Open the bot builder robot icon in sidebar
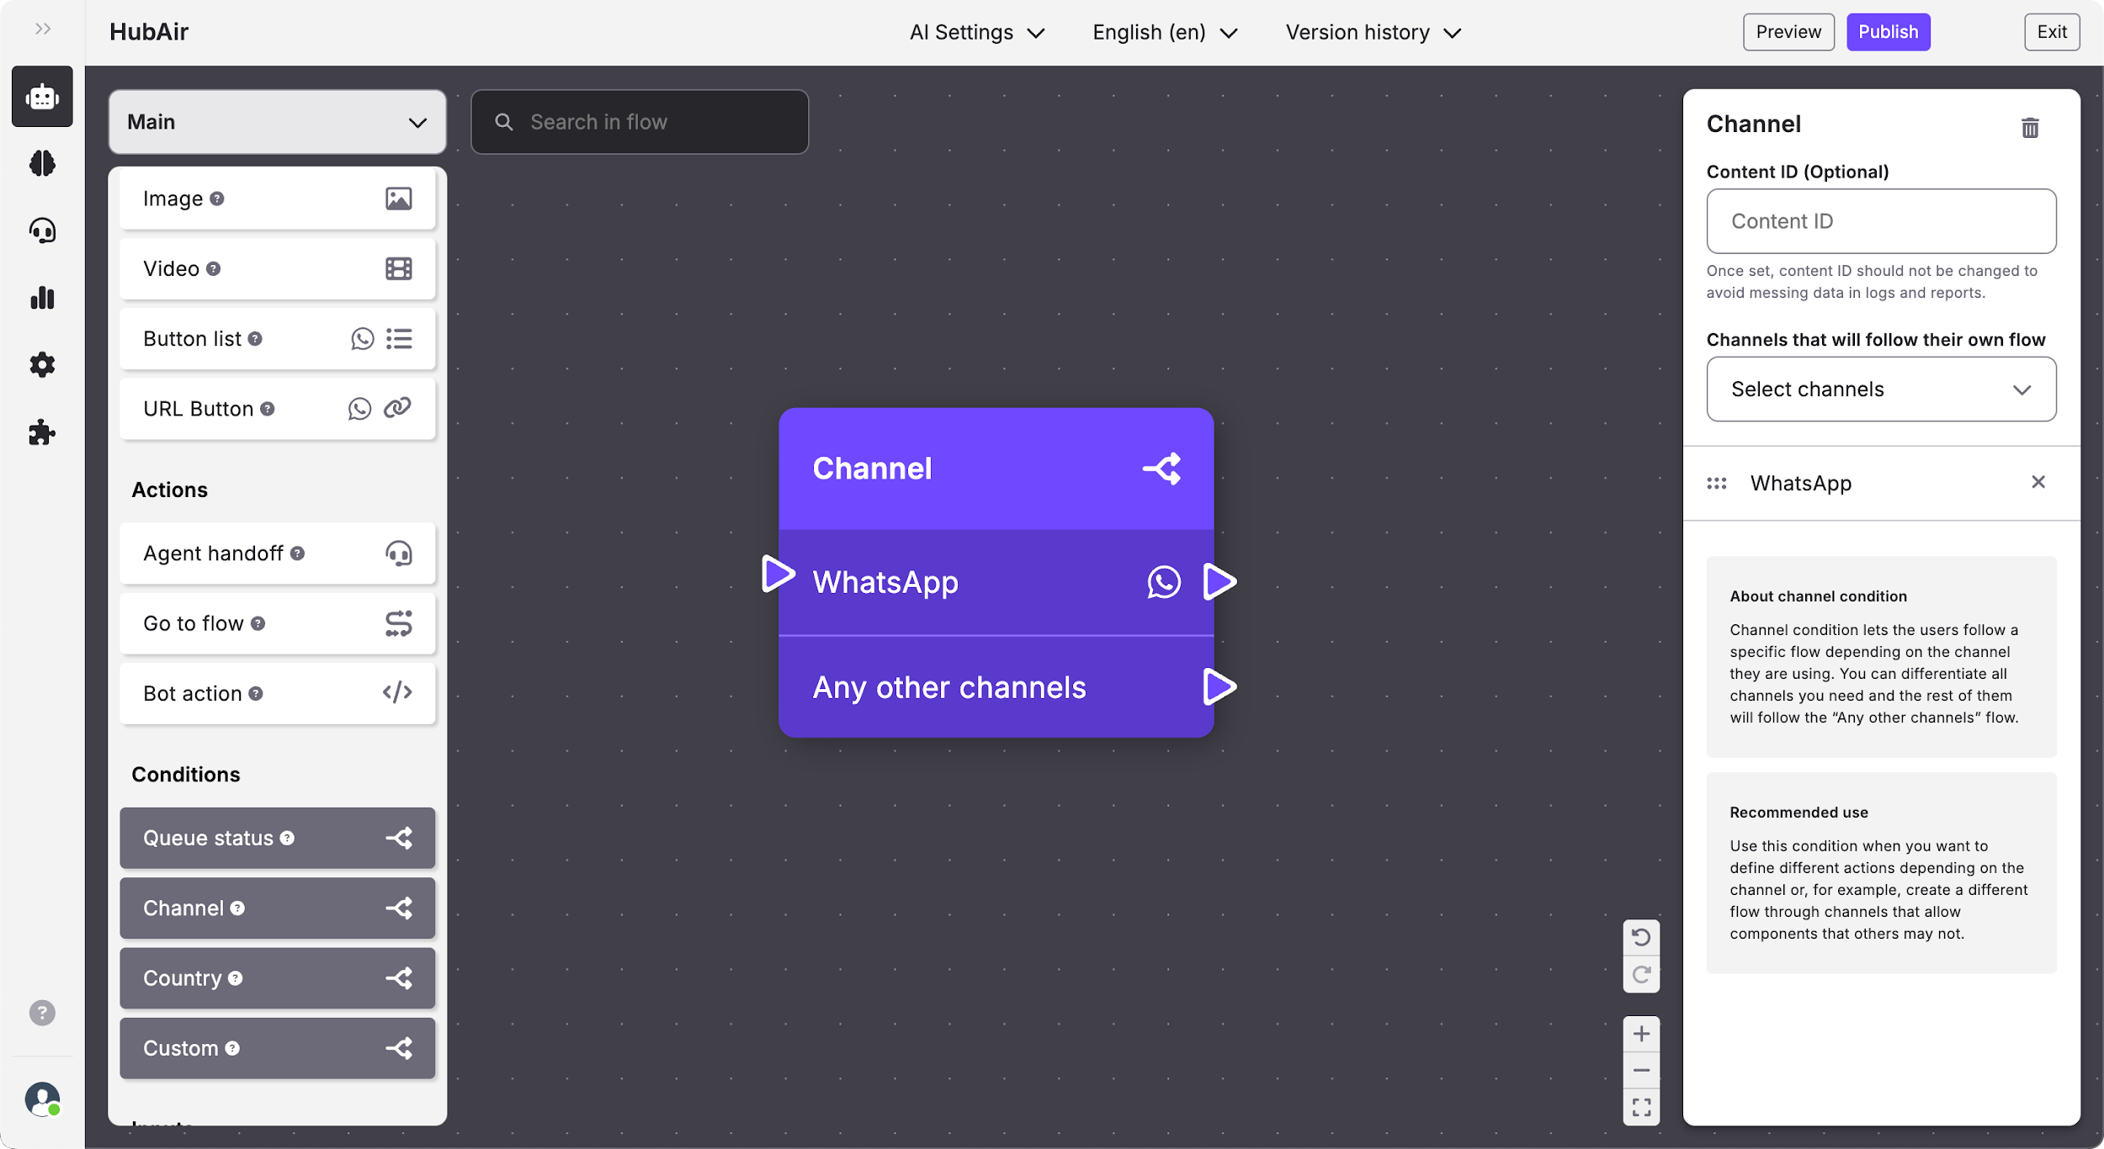 [x=42, y=97]
